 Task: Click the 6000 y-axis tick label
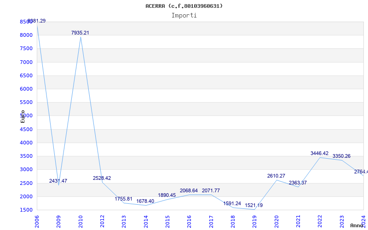pyautogui.click(x=26, y=89)
